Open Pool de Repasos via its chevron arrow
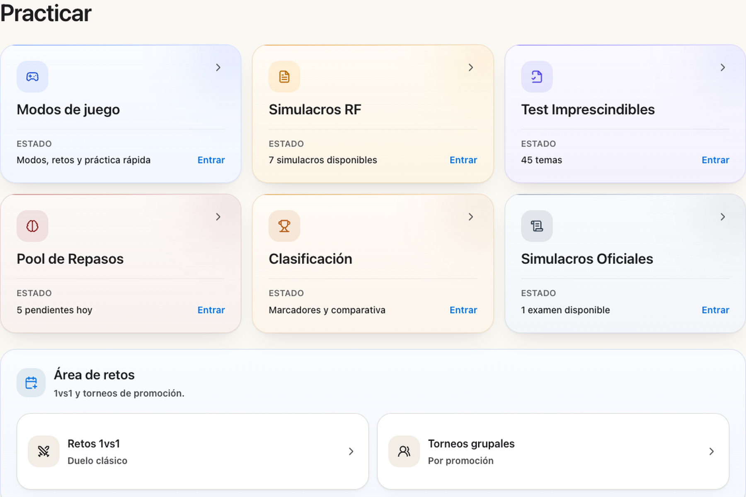This screenshot has height=497, width=746. click(218, 217)
